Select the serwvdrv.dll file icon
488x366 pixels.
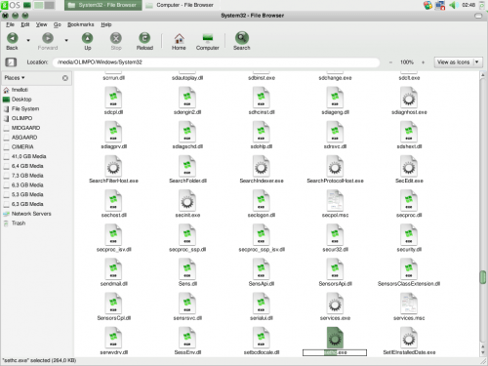click(113, 338)
